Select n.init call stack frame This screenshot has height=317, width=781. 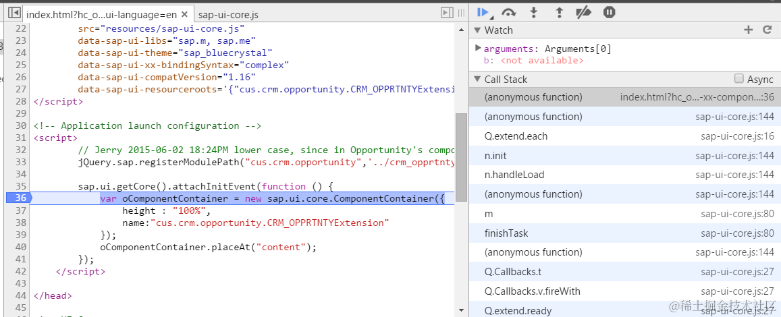click(625, 155)
